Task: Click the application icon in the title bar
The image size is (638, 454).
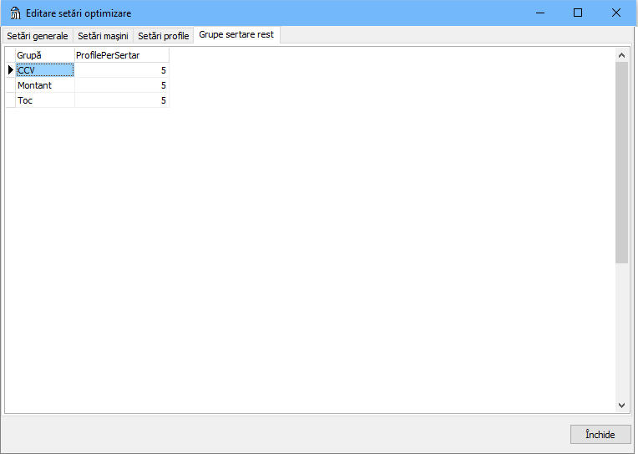Action: point(14,13)
